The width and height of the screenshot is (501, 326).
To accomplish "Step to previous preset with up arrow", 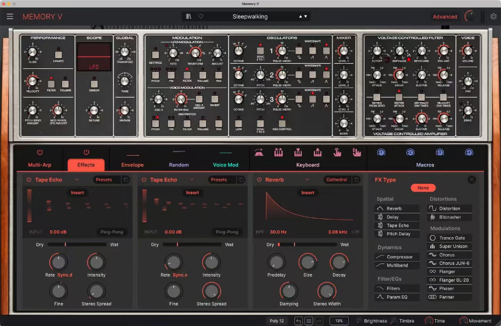I will (x=301, y=16).
